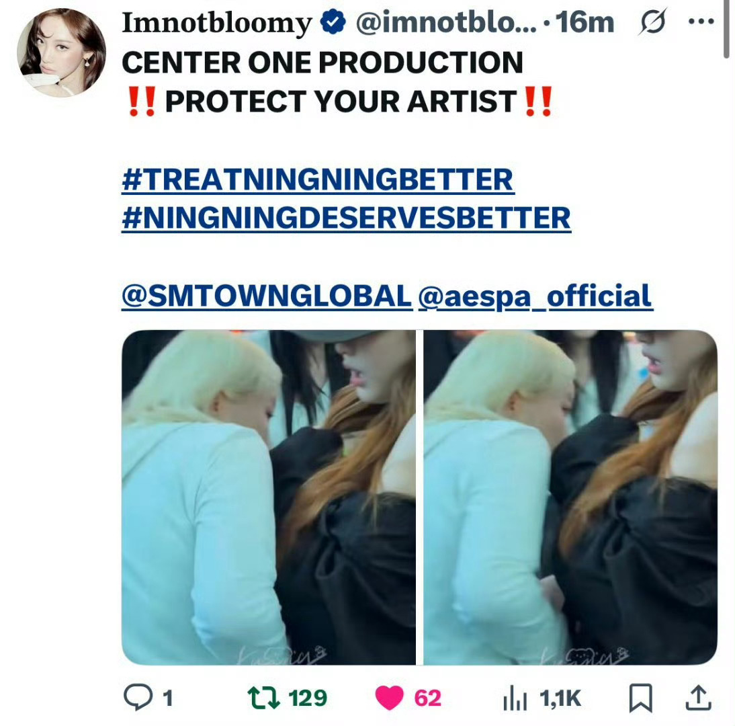Open the three-dot more options menu
735x726 pixels.
701,21
